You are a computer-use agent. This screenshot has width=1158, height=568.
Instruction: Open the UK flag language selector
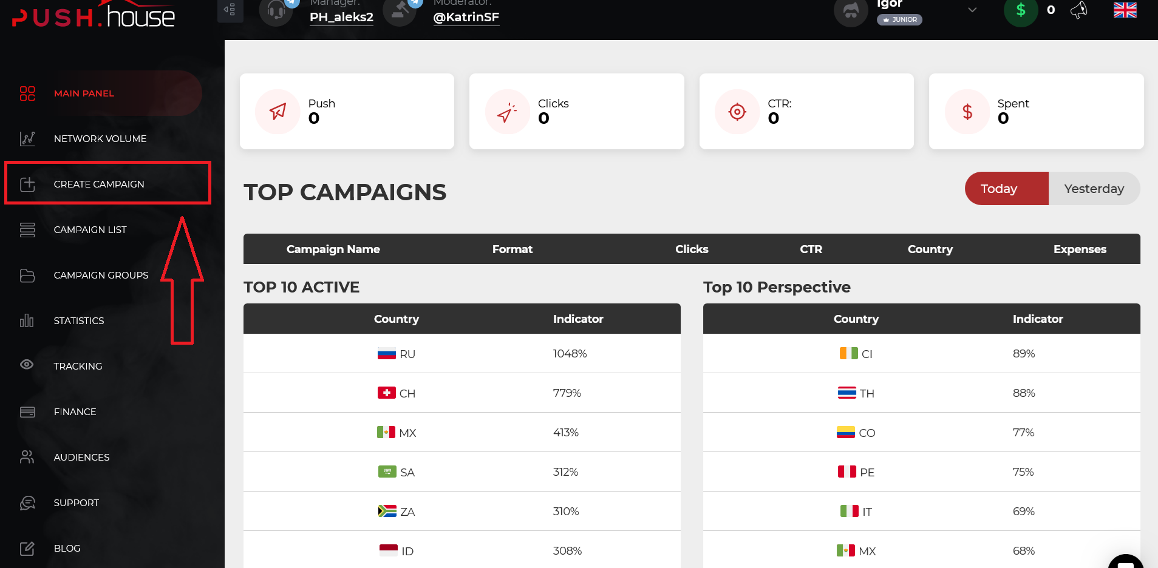click(x=1125, y=10)
